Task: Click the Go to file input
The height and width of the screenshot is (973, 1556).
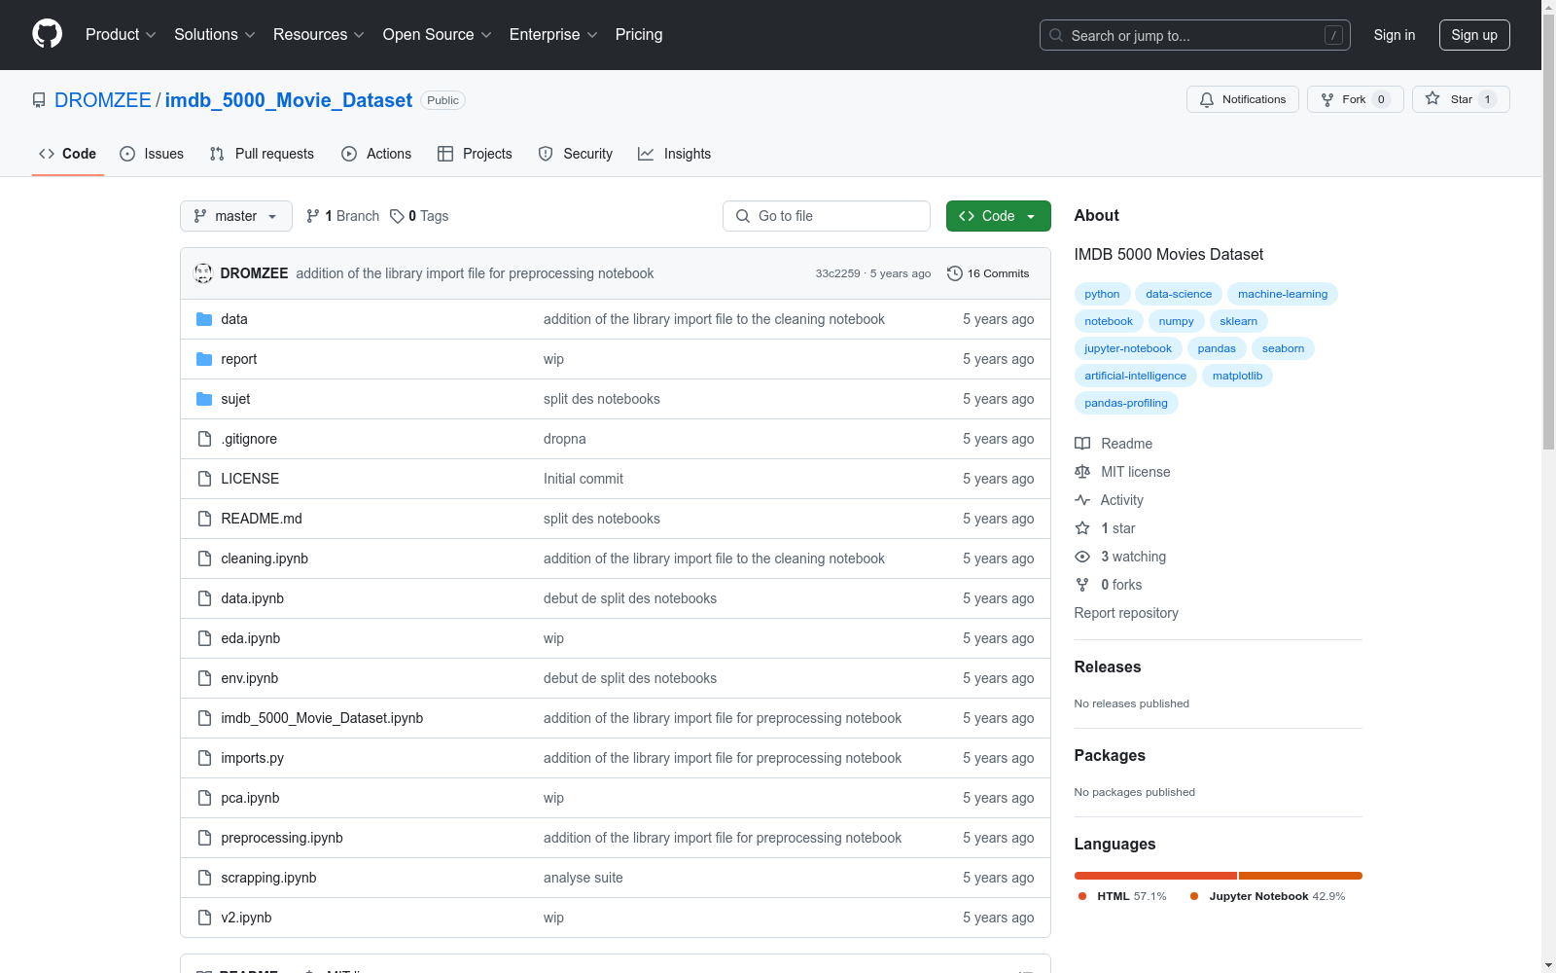Action: [x=827, y=216]
